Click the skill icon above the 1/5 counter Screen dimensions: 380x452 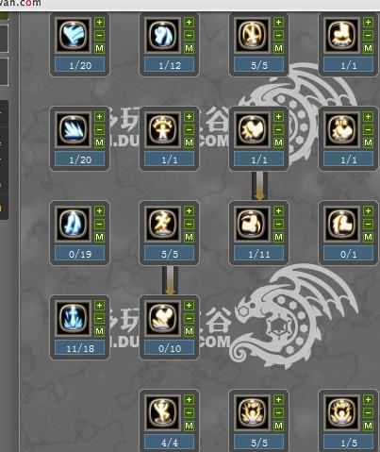341,412
